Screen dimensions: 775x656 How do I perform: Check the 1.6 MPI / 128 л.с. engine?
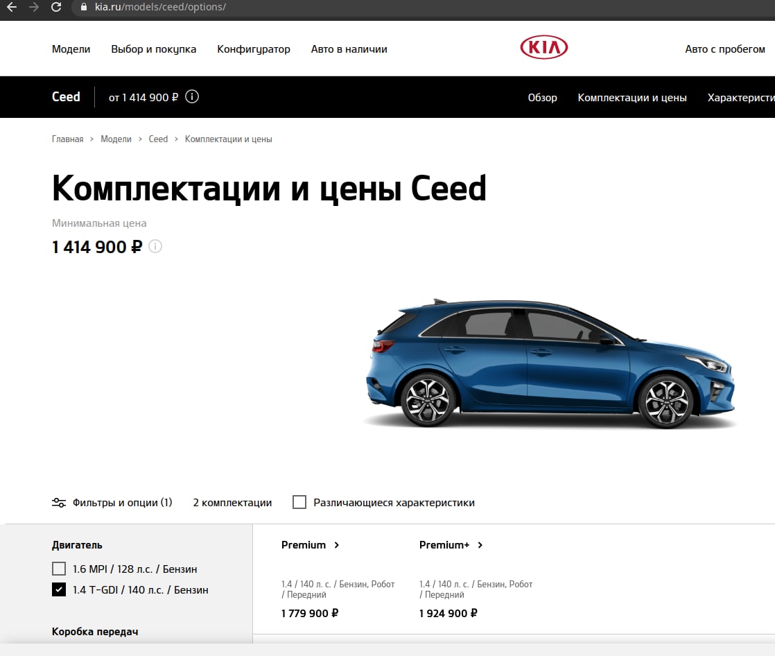(x=59, y=569)
